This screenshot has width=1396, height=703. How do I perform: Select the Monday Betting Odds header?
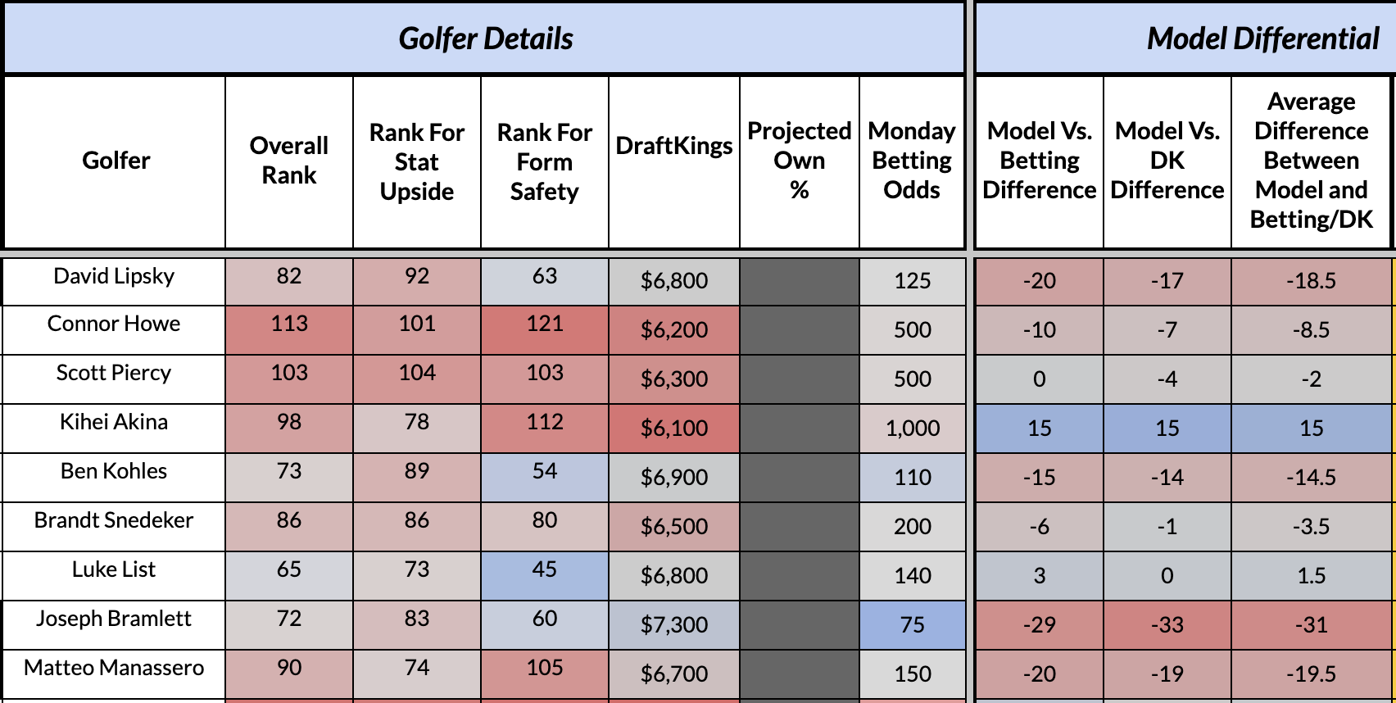pos(912,161)
